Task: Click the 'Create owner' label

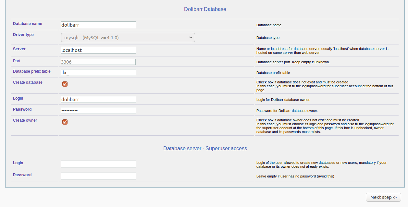Action: 25,120
